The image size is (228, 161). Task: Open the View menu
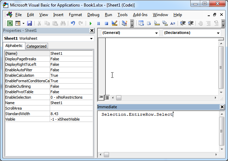44,15
